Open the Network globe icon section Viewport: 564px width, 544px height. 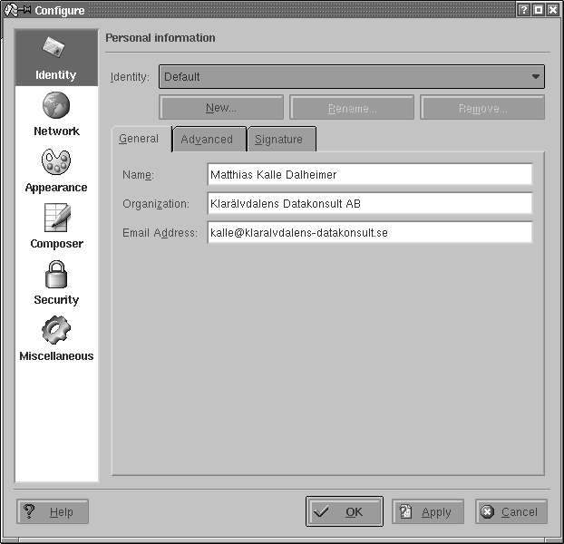coord(56,105)
